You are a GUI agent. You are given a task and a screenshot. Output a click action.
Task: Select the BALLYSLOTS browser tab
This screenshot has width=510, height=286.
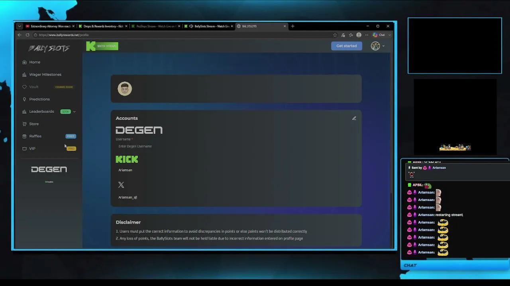pyautogui.click(x=261, y=26)
